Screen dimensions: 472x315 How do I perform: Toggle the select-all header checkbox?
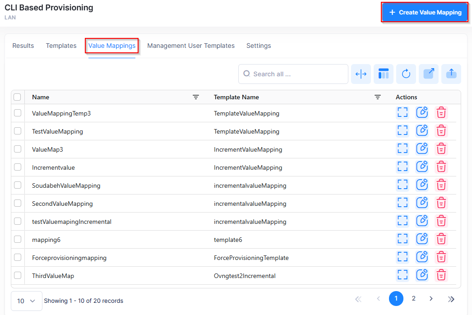tap(18, 97)
